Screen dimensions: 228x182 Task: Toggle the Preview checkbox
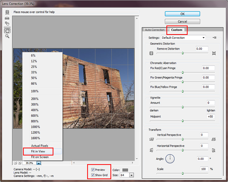click(x=93, y=169)
